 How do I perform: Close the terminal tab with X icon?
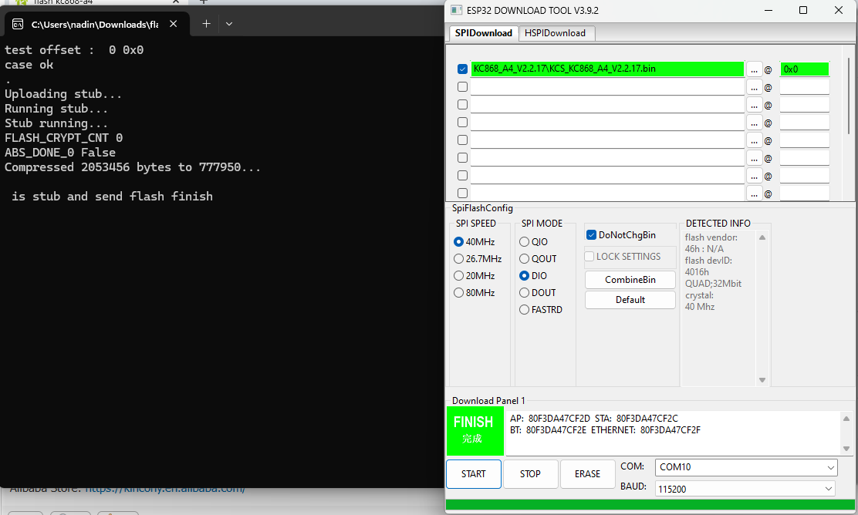point(174,24)
